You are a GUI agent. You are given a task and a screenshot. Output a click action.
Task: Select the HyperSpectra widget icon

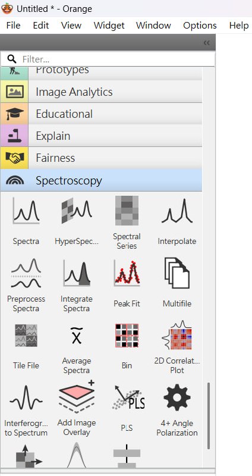click(x=77, y=211)
